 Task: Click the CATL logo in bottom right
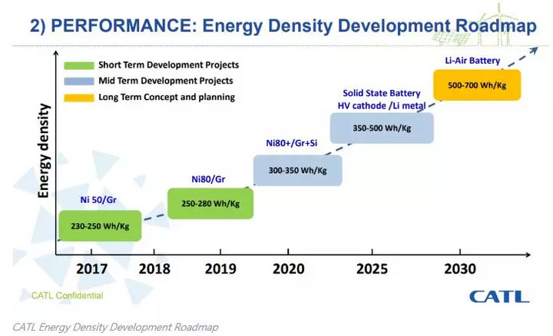499,295
